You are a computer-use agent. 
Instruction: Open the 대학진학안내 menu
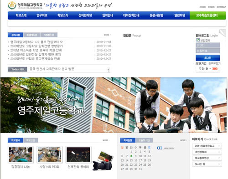pos(131,15)
